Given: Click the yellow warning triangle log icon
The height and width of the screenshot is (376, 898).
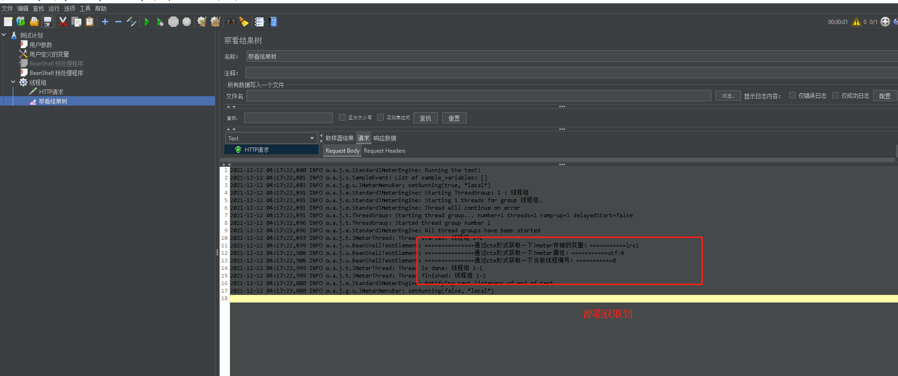Looking at the screenshot, I should coord(857,22).
